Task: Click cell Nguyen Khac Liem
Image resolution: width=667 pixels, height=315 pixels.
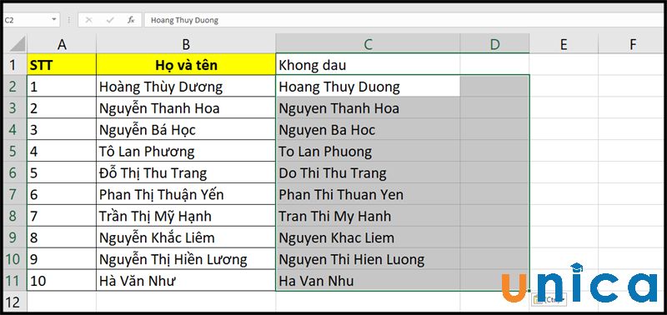Action: pyautogui.click(x=368, y=237)
